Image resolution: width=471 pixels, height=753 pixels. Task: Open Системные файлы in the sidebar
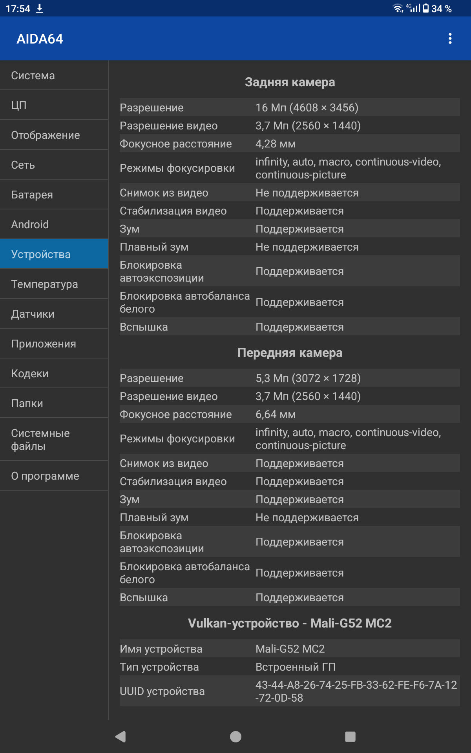(54, 439)
